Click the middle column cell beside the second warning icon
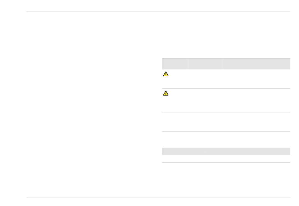The height and width of the screenshot is (206, 299). (x=205, y=100)
